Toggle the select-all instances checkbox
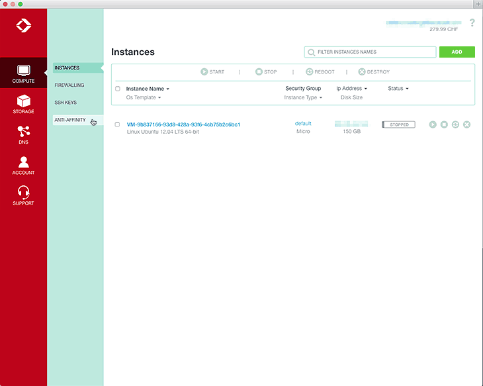483x386 pixels. [x=118, y=89]
